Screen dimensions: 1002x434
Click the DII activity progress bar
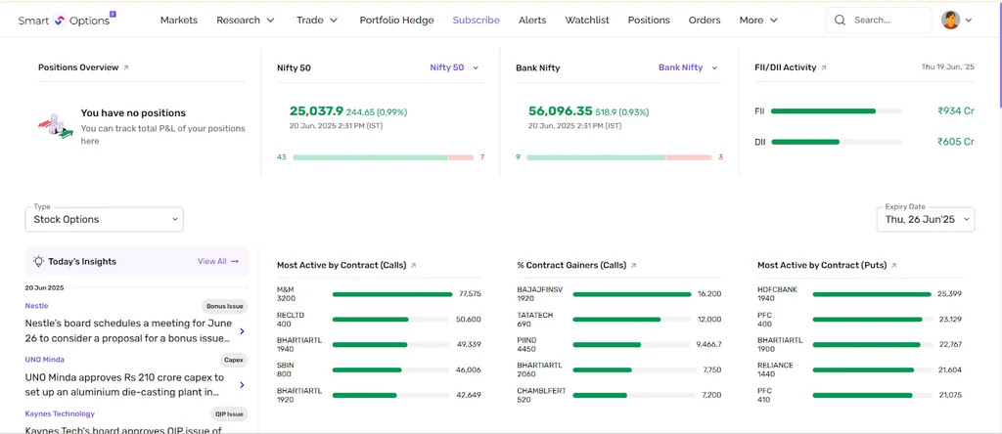836,142
